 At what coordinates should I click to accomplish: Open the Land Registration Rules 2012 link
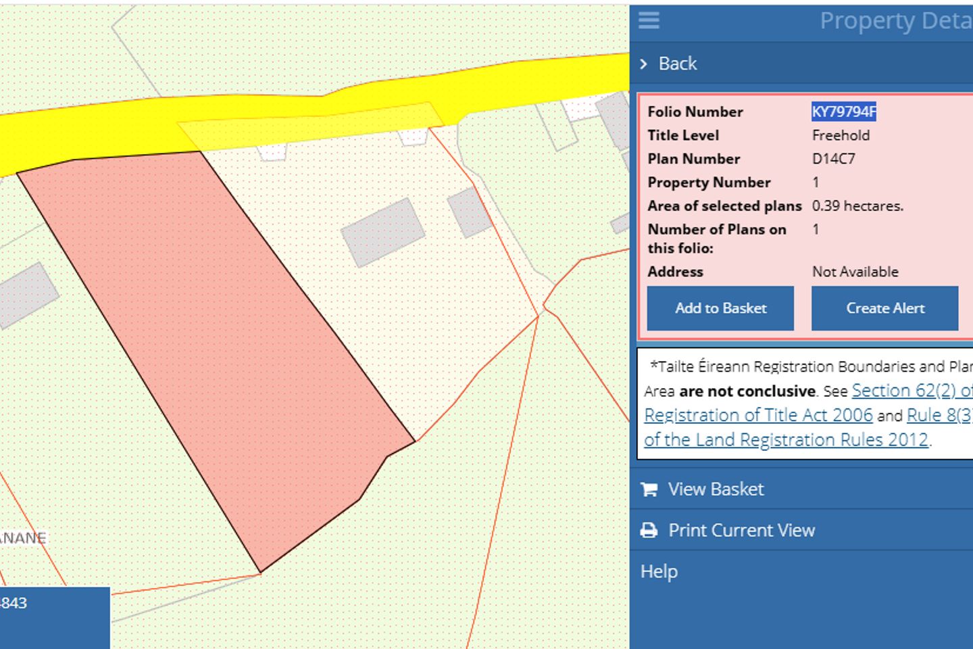[x=787, y=439]
